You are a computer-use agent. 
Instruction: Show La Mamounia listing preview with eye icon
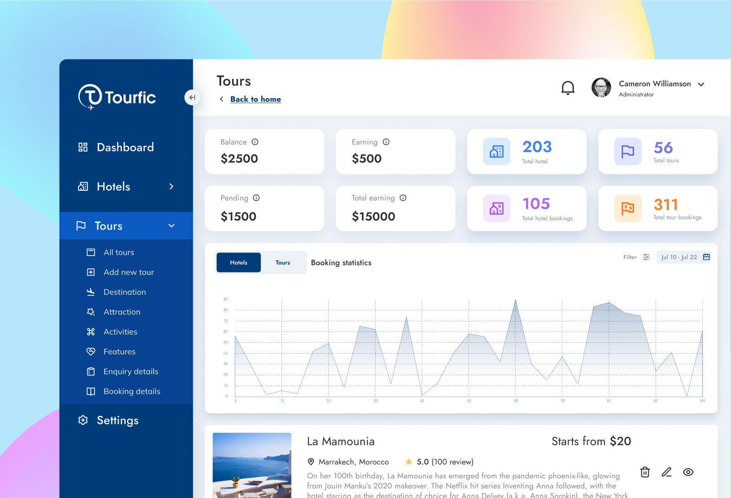[x=689, y=472]
